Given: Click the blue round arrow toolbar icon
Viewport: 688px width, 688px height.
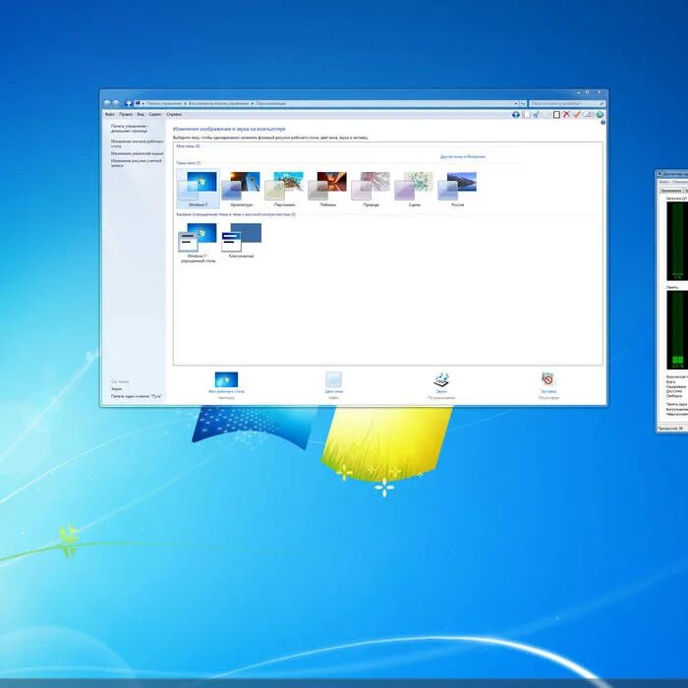Looking at the screenshot, I should click(x=516, y=115).
